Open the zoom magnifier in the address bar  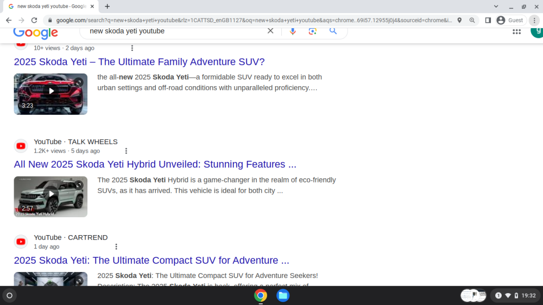pyautogui.click(x=472, y=21)
